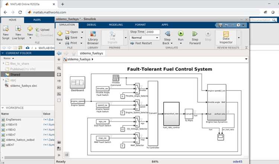
Task: Toggle the Throttle Angle Fault Switch block
Action: (x=103, y=88)
